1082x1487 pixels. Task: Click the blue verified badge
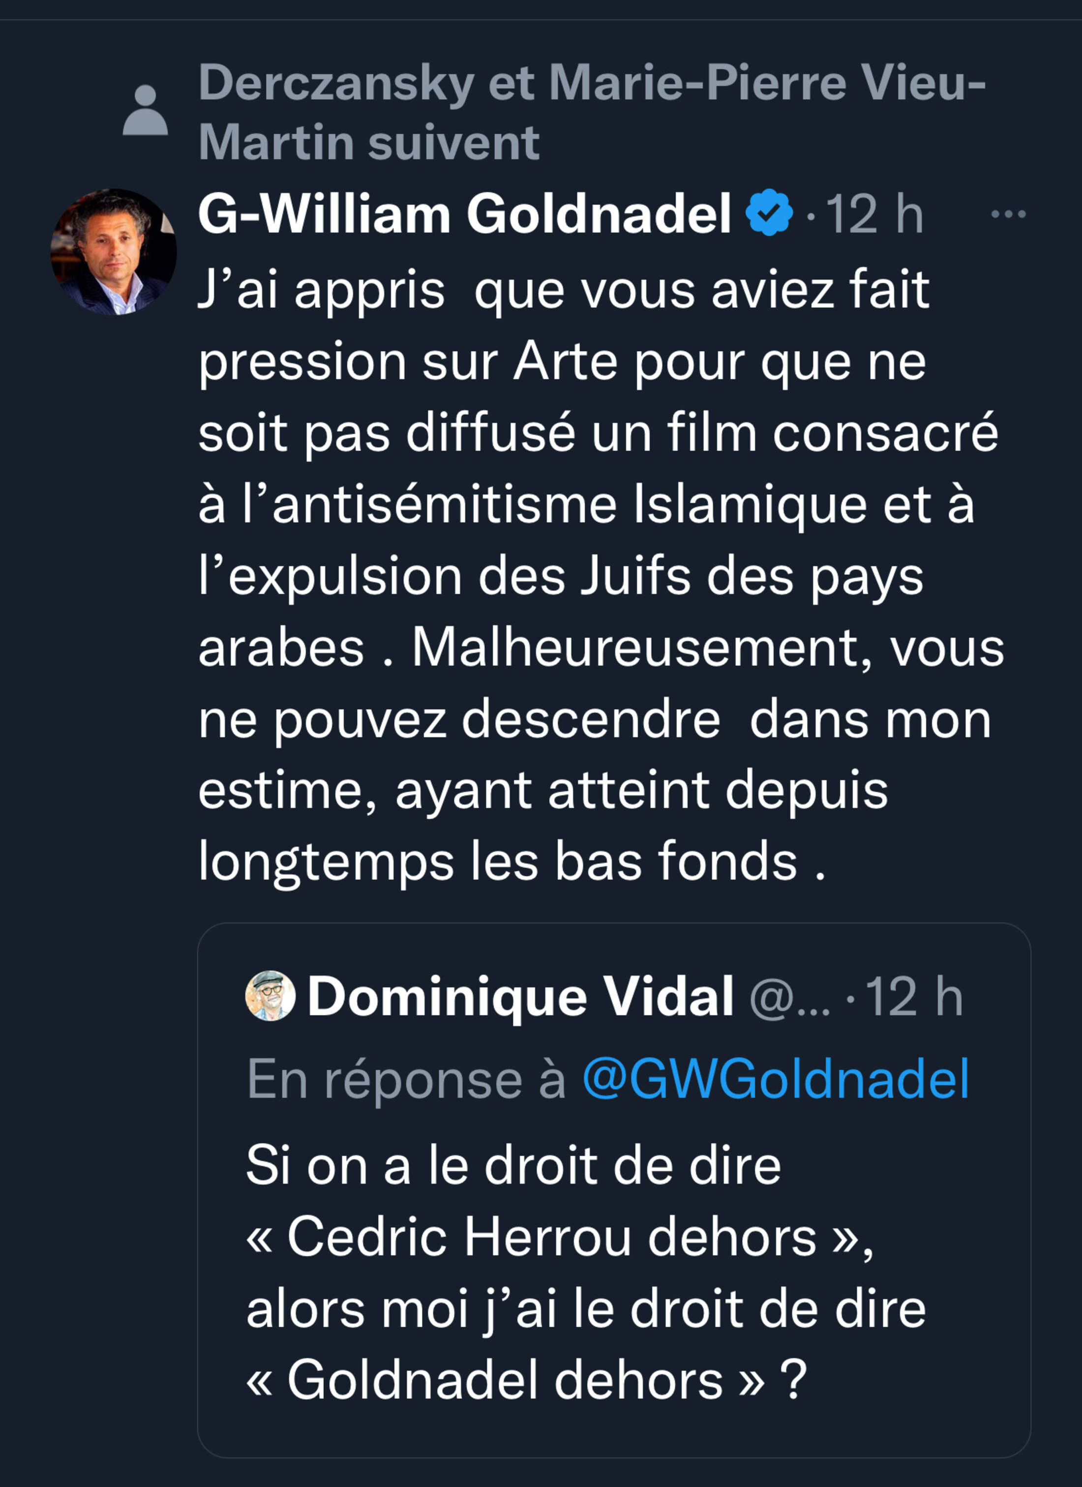(769, 212)
